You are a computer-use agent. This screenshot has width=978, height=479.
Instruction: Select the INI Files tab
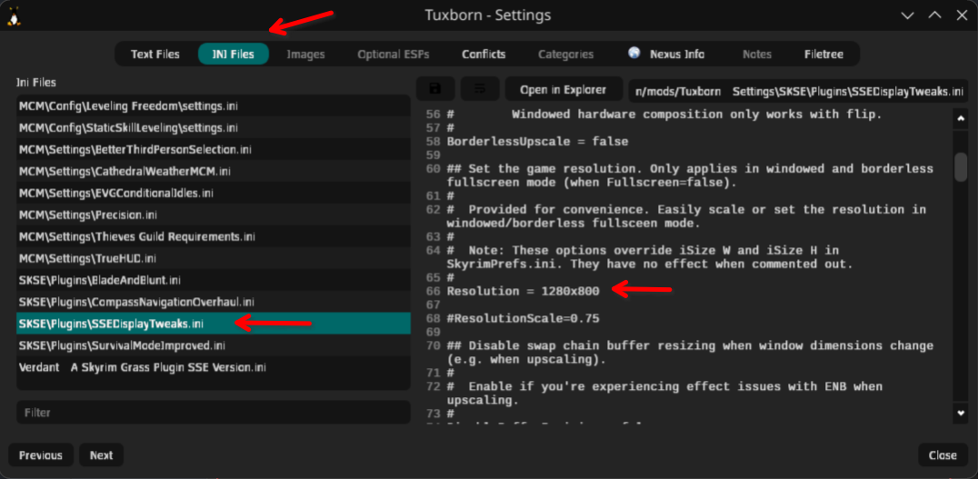(234, 55)
